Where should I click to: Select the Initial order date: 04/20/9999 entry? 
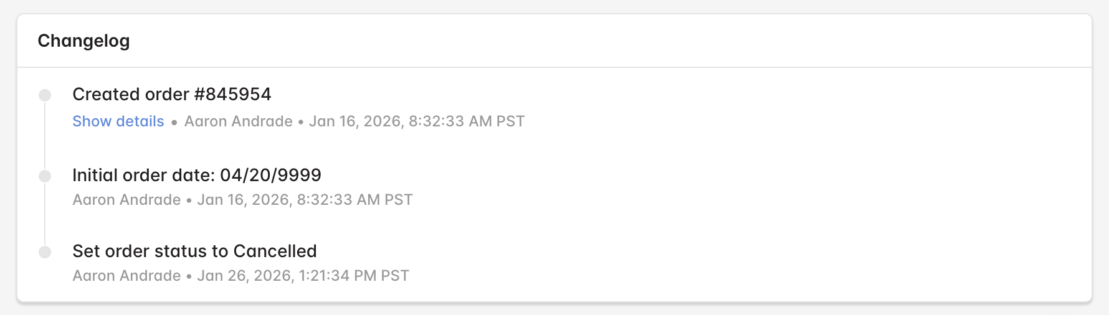point(197,175)
